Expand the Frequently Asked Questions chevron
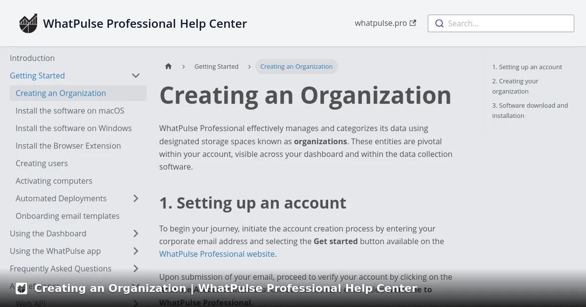This screenshot has height=307, width=586. click(136, 269)
